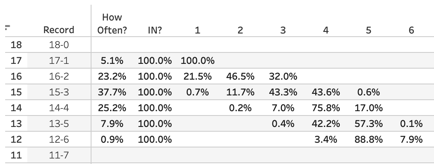The image size is (434, 164).
Task: Click the Record column header
Action: (x=59, y=30)
